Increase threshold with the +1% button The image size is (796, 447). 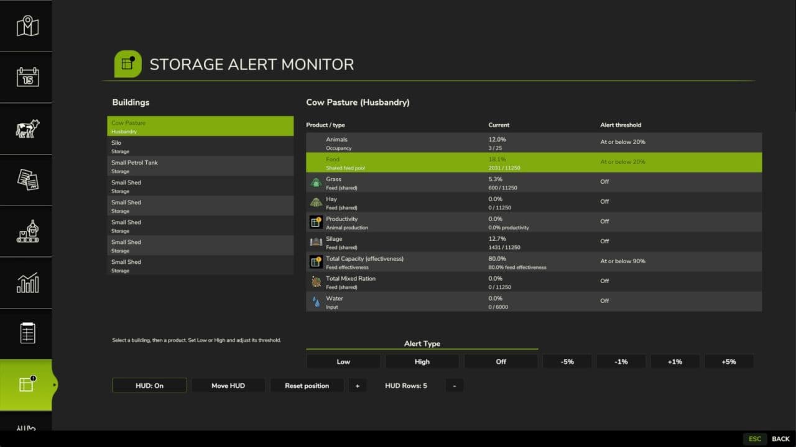click(675, 361)
